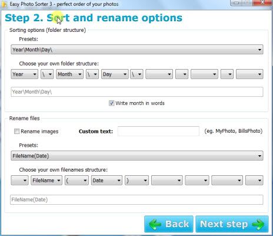Open the Date filename structure dropdown
This screenshot has width=273, height=236.
[106, 181]
